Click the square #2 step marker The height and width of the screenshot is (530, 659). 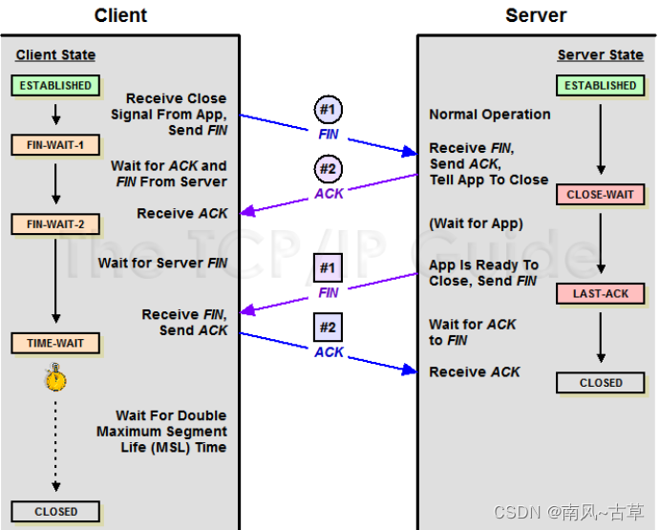coord(328,327)
